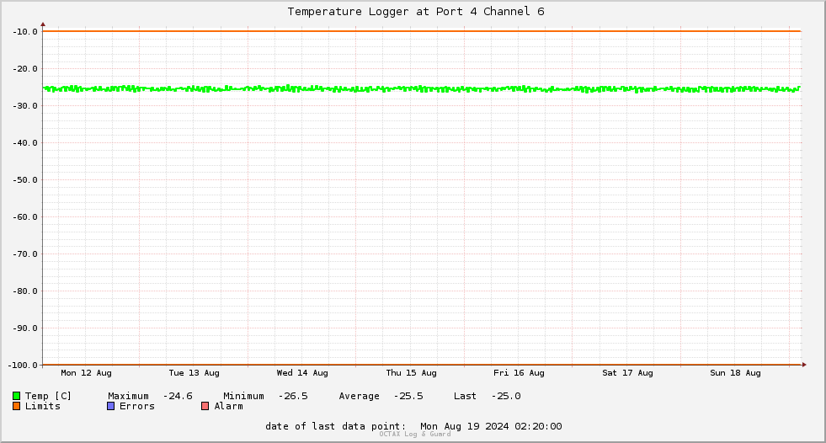The image size is (826, 443).
Task: Click the orange Limits legend swatch
Action: coord(16,406)
